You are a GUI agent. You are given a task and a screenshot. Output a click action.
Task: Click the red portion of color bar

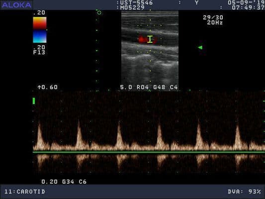tap(40, 23)
